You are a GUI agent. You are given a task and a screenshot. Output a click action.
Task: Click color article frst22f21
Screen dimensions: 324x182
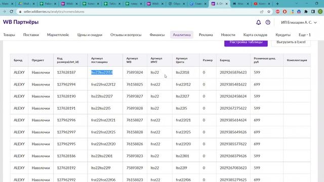pyautogui.click(x=183, y=120)
